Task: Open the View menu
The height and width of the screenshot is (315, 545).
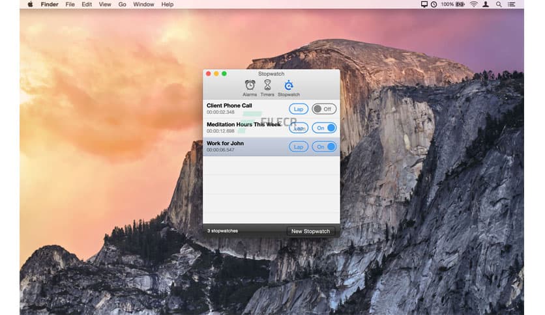Action: pyautogui.click(x=104, y=4)
